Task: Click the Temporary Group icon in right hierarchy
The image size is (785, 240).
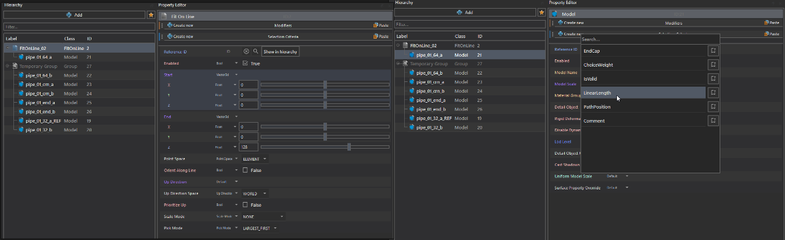Action: pos(405,64)
